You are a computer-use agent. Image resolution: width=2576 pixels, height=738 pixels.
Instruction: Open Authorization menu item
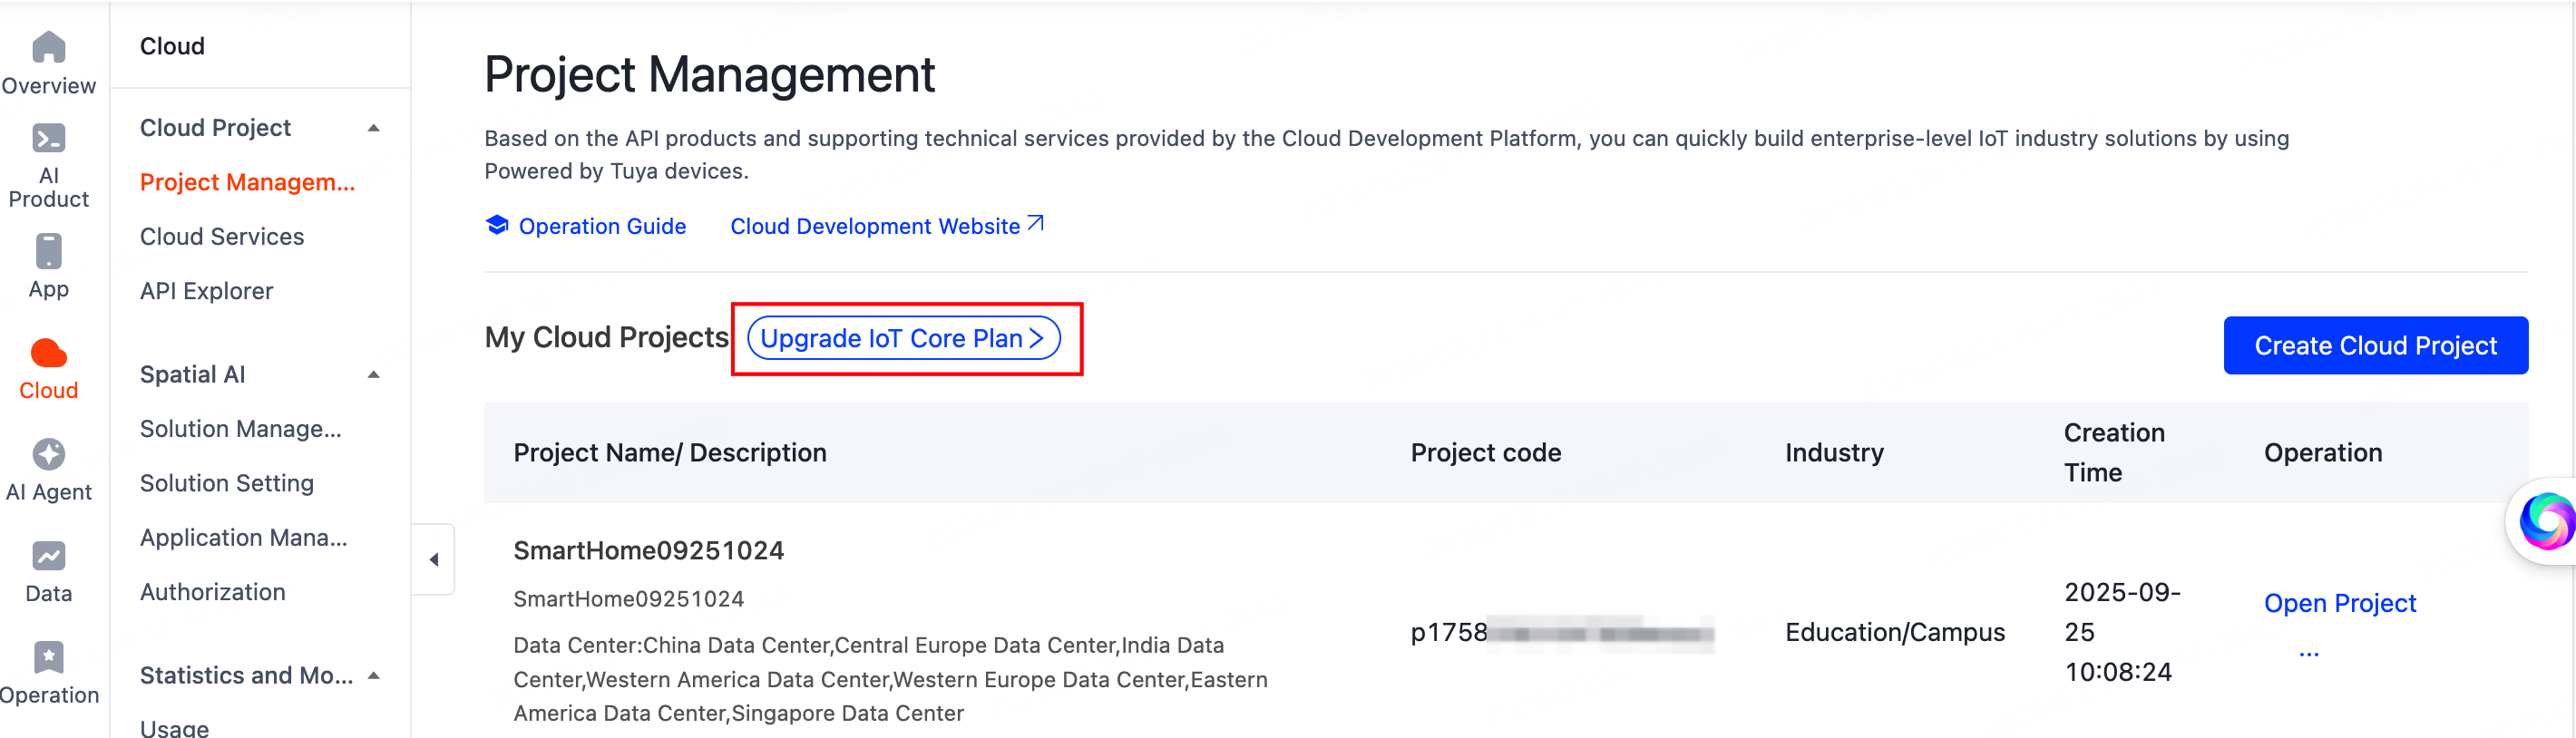213,592
